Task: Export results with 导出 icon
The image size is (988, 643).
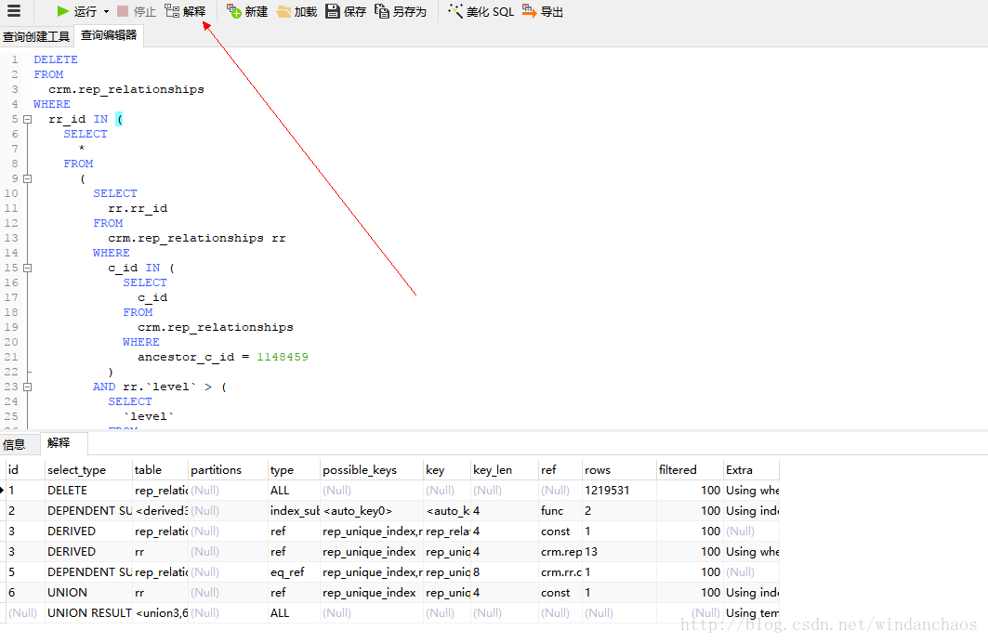Action: 529,11
